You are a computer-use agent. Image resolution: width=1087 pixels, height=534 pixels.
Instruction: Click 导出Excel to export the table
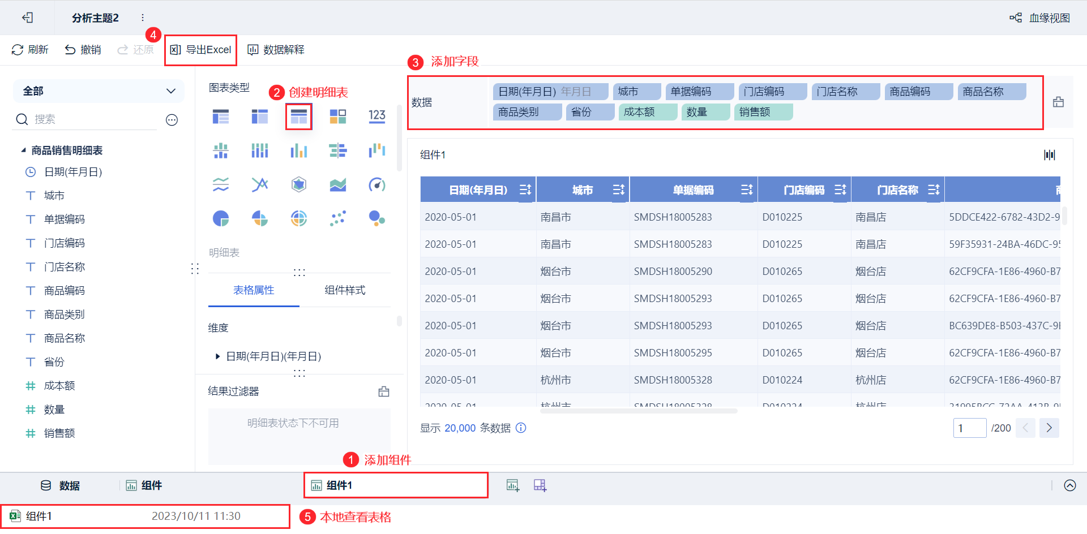[201, 50]
